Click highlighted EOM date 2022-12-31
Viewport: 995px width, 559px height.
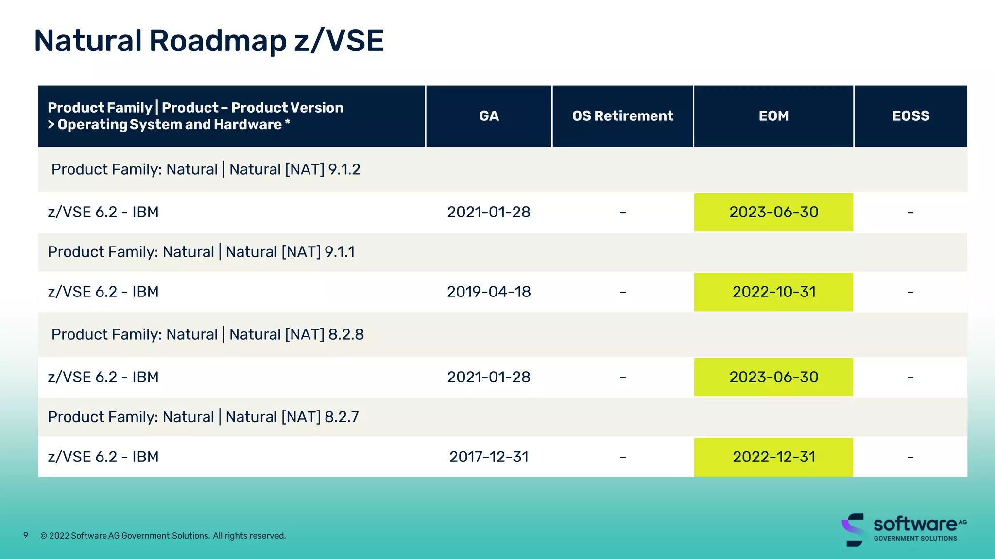point(773,457)
